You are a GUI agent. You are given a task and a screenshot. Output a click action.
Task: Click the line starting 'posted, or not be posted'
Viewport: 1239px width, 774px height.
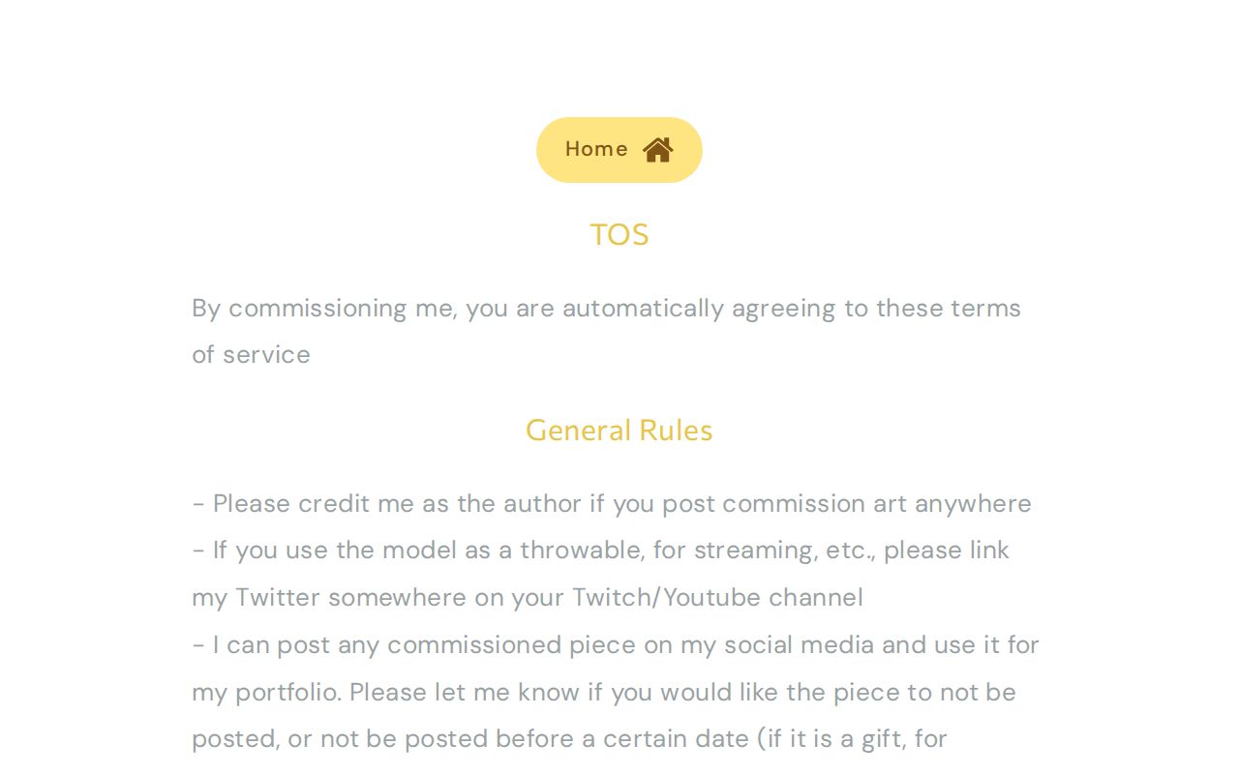click(x=569, y=739)
